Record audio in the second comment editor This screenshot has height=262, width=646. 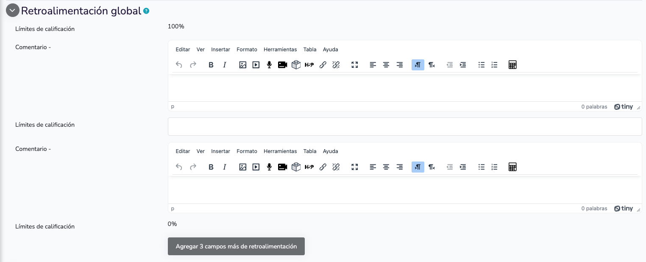269,167
